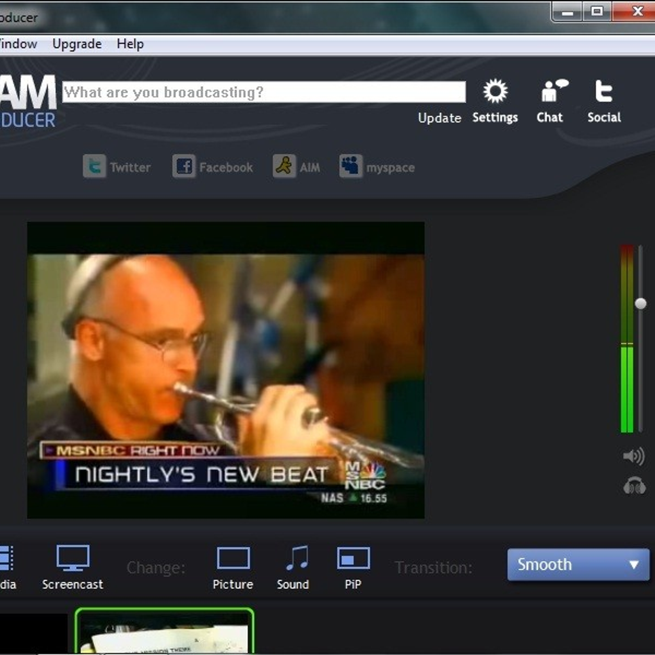This screenshot has width=655, height=655.
Task: Click the Facebook label text
Action: point(226,167)
